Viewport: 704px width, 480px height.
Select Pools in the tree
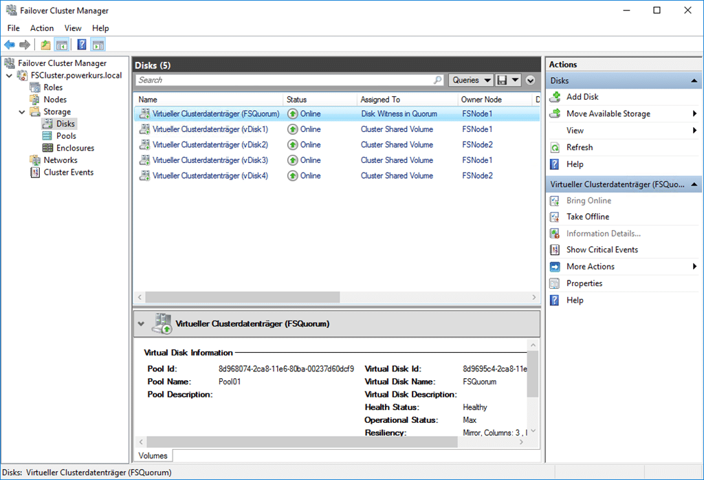pyautogui.click(x=66, y=136)
